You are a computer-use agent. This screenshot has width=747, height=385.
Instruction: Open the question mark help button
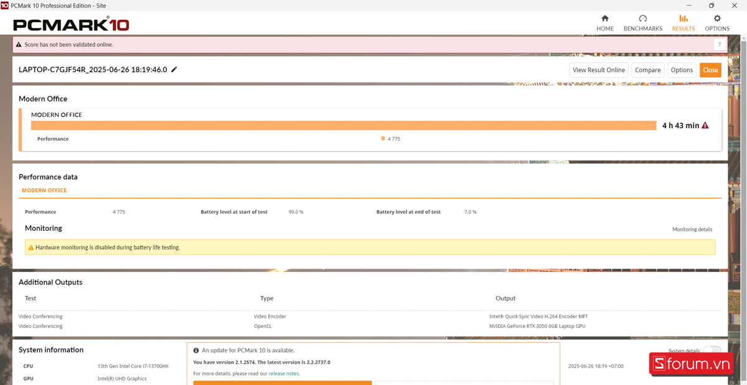720,45
